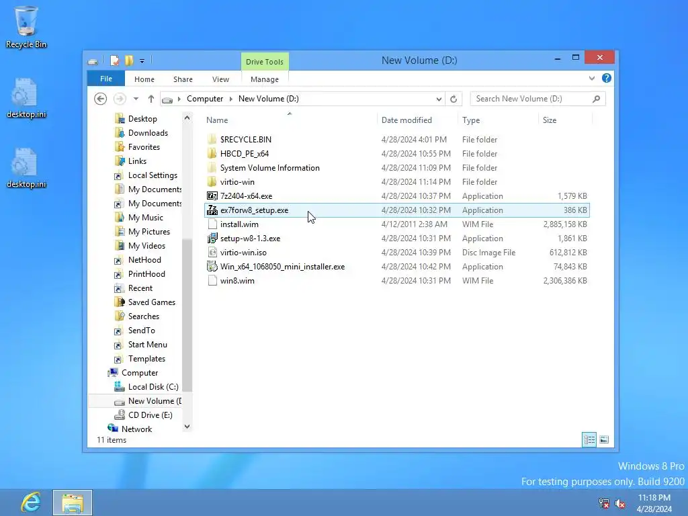This screenshot has height=516, width=688.
Task: Select Downloads in the navigation pane
Action: click(x=148, y=133)
